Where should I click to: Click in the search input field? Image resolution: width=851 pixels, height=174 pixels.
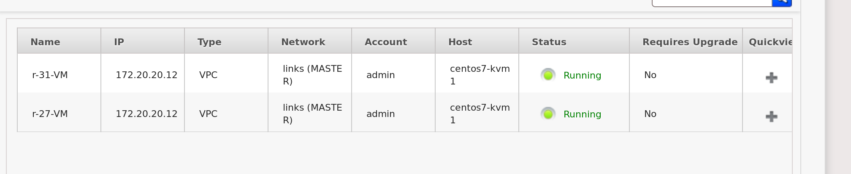(x=712, y=2)
